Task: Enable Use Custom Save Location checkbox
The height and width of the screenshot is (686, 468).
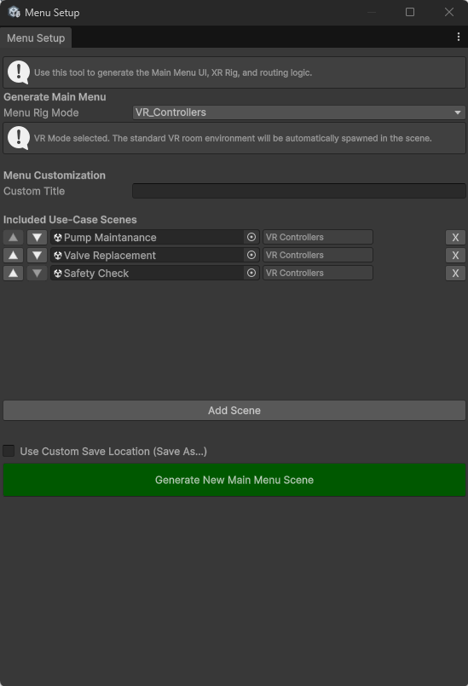Action: click(x=9, y=451)
